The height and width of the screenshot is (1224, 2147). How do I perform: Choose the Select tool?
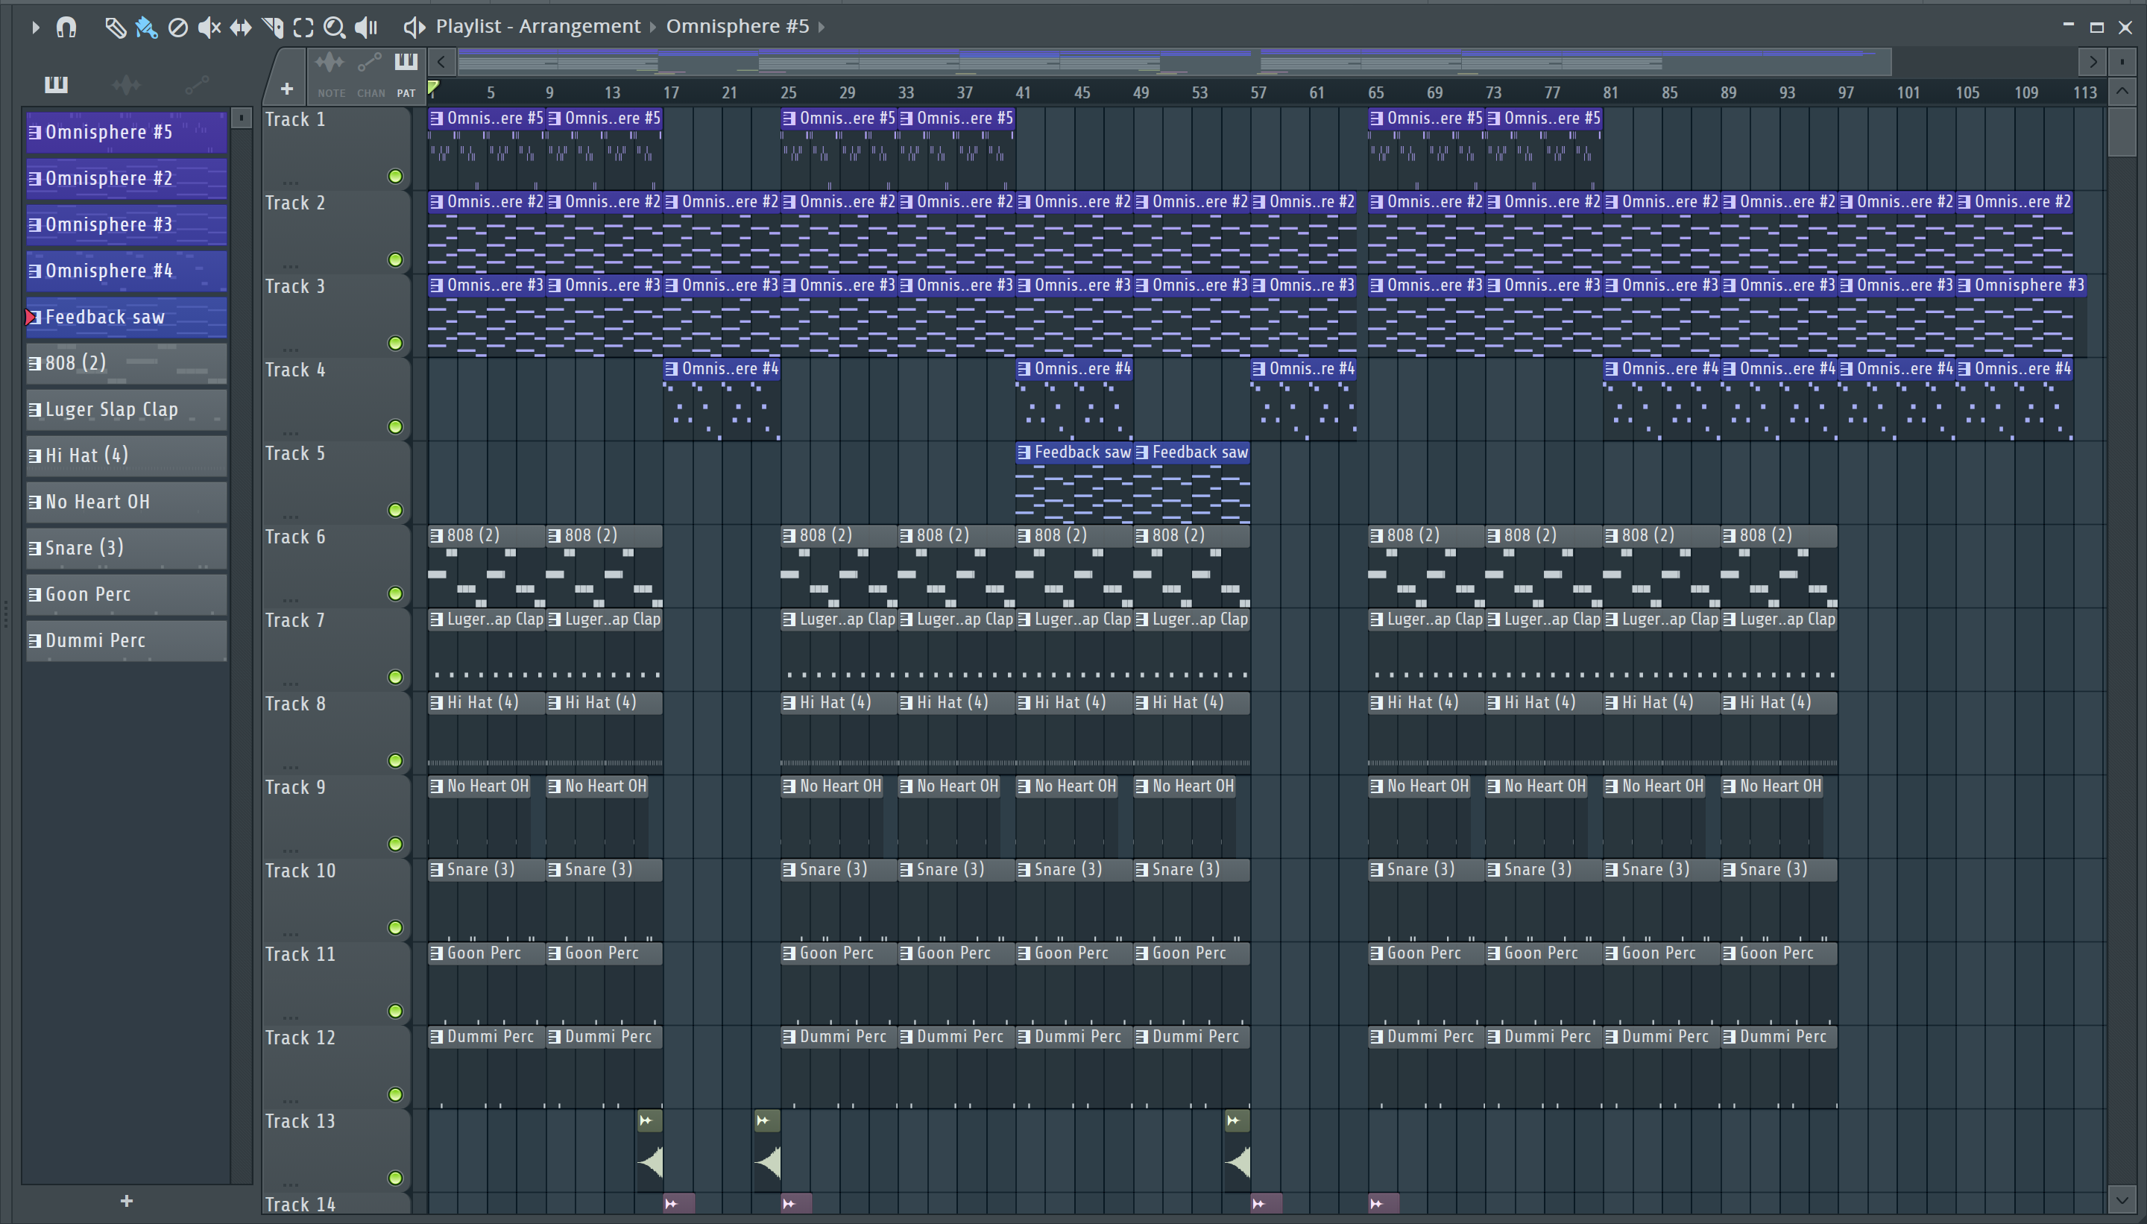(x=303, y=28)
